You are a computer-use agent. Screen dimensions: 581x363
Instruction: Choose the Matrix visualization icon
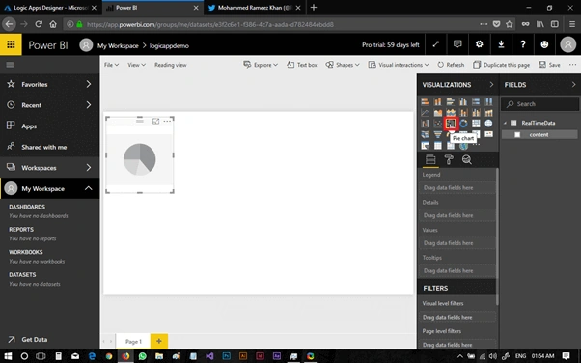pyautogui.click(x=451, y=146)
